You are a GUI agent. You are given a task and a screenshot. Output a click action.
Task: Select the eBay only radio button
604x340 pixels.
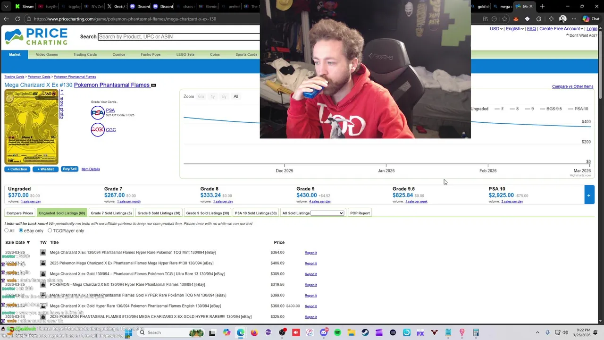click(x=21, y=230)
